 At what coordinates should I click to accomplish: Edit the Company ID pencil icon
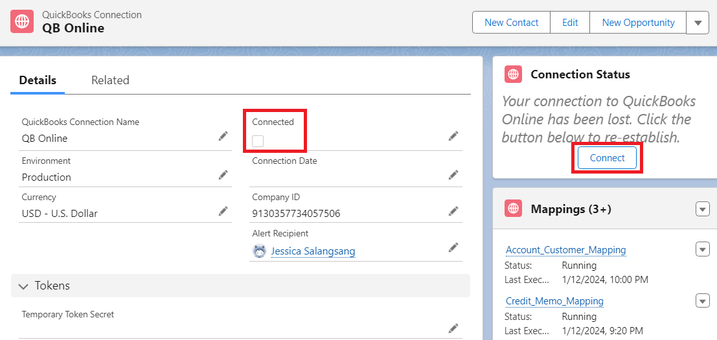(453, 211)
